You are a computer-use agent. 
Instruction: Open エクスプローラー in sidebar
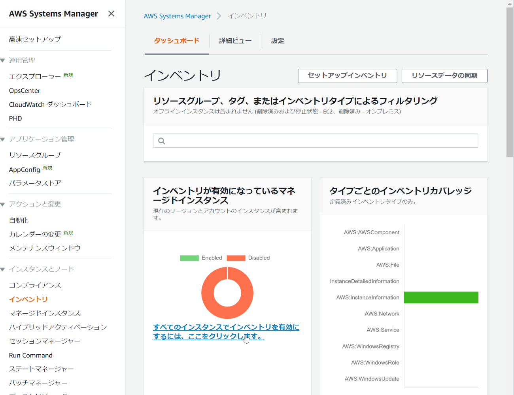35,76
